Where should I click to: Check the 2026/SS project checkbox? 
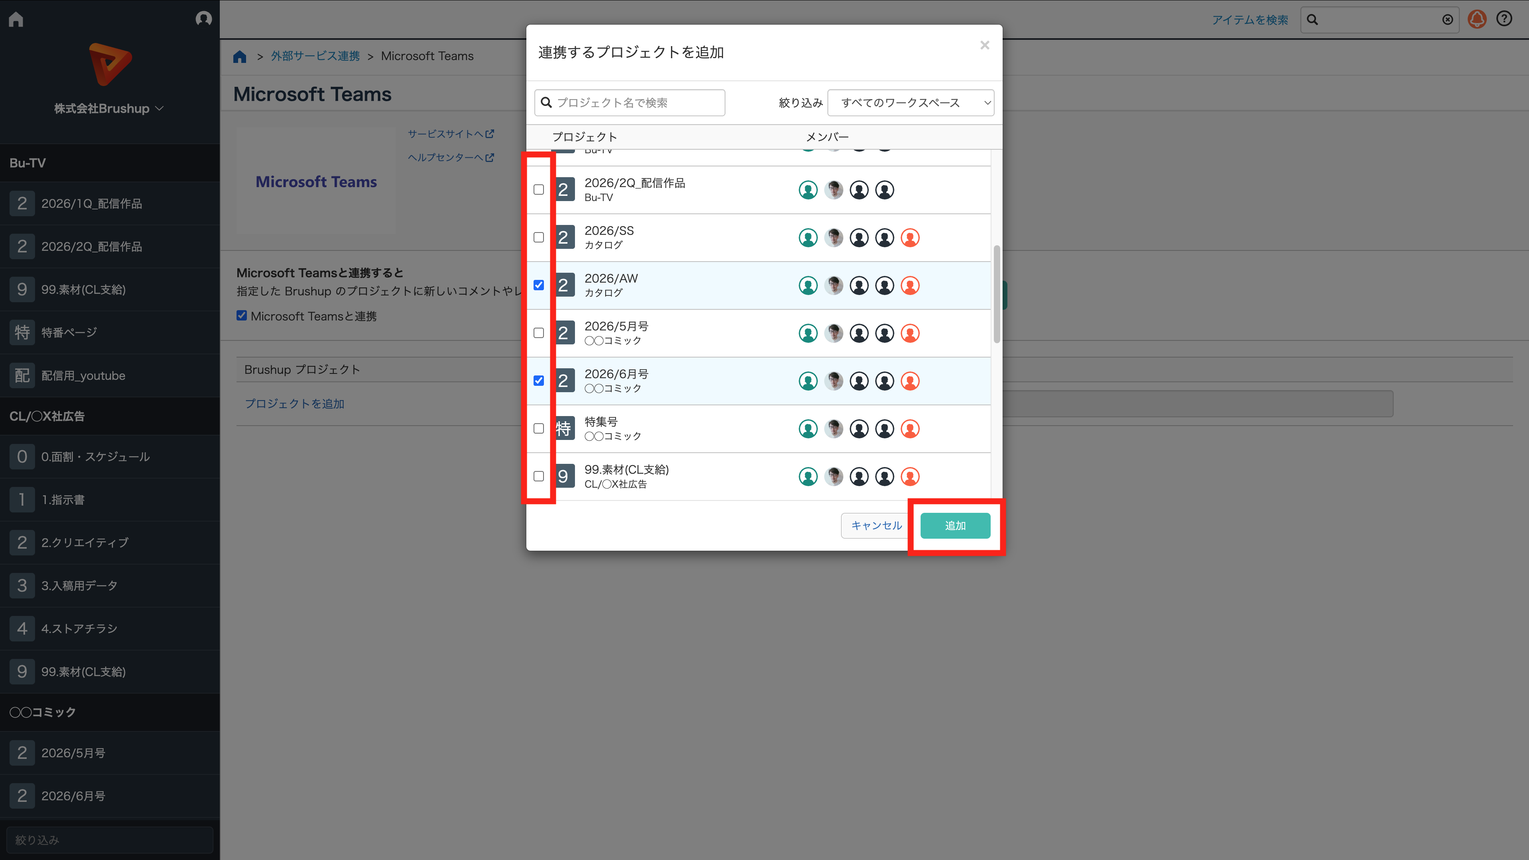tap(538, 237)
